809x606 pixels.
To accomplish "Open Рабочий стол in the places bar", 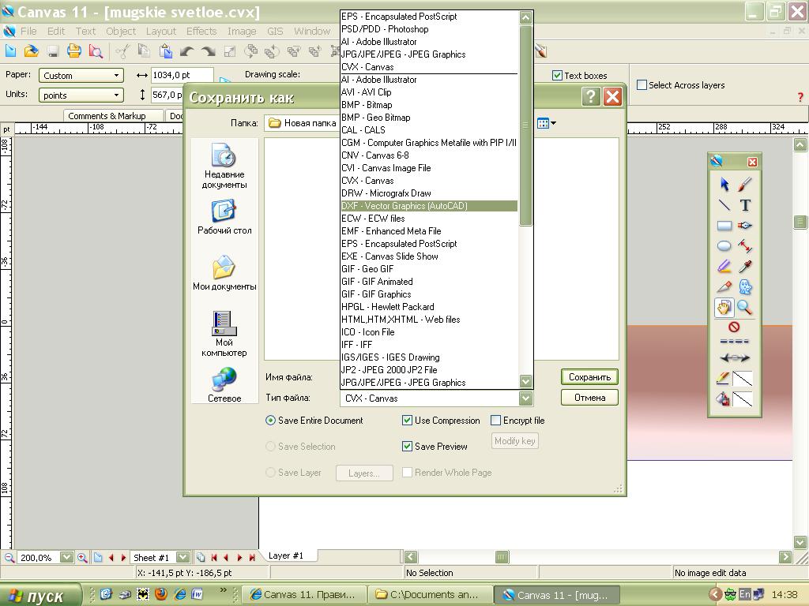I will coord(224,218).
